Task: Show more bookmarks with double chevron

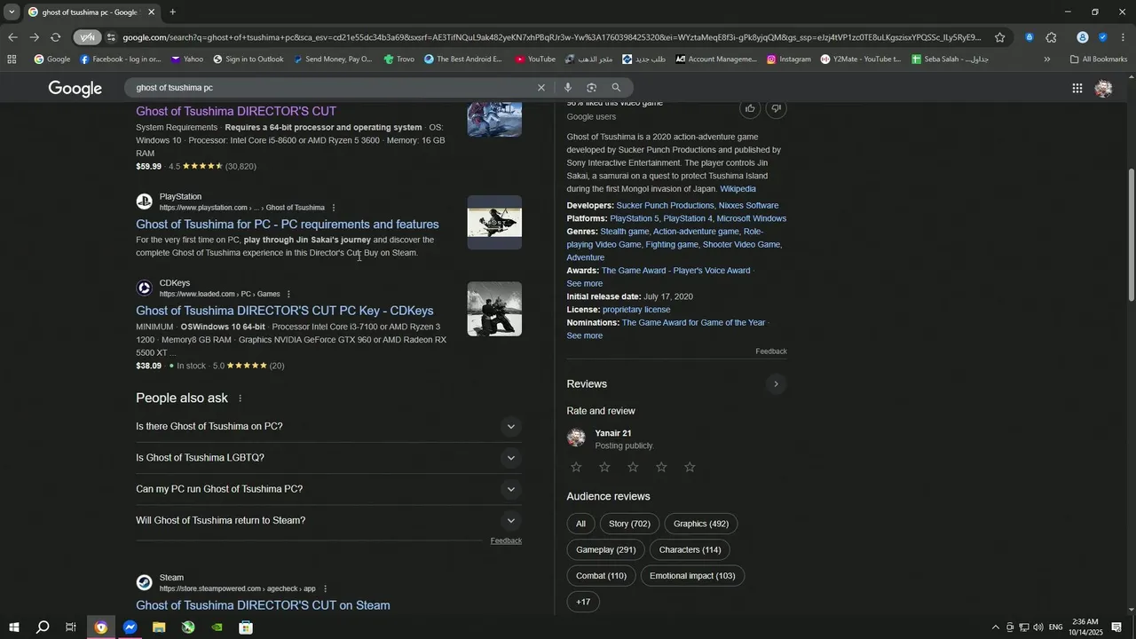Action: click(x=1047, y=59)
